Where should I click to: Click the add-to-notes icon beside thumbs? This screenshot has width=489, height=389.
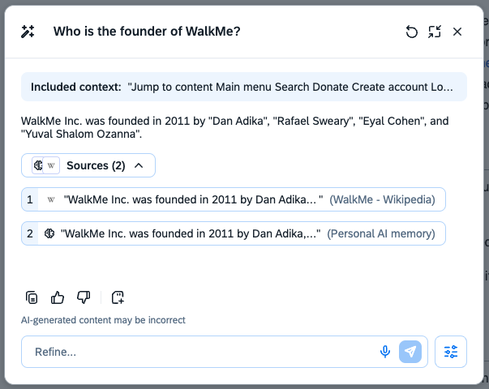tap(118, 297)
